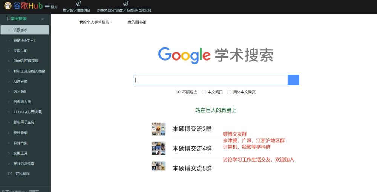Click avatar thumbnail for 本硕博交流4群

click(x=158, y=148)
